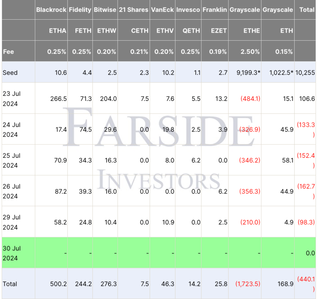Select the Blackrock column header
This screenshot has height=299, width=318.
(51, 10)
